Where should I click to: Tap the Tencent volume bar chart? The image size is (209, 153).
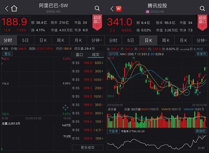click(157, 120)
